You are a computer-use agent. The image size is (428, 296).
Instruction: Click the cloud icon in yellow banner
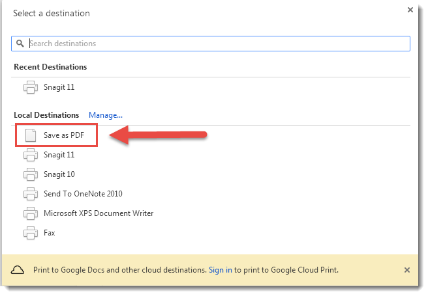click(19, 269)
